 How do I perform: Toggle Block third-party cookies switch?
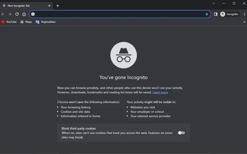pyautogui.click(x=181, y=133)
